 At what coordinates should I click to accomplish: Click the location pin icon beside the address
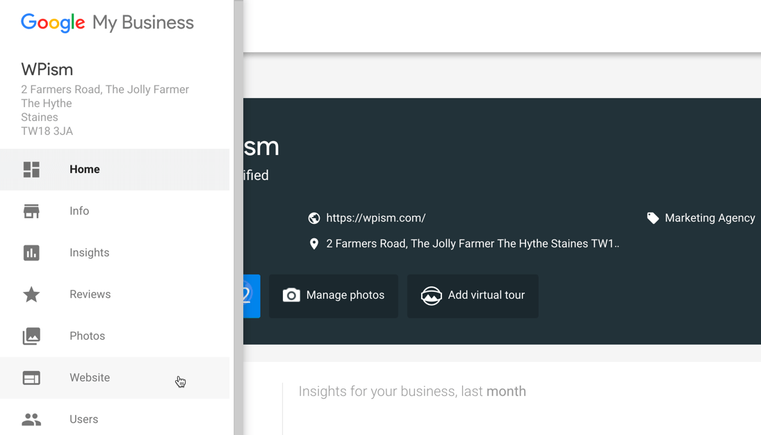click(x=314, y=244)
